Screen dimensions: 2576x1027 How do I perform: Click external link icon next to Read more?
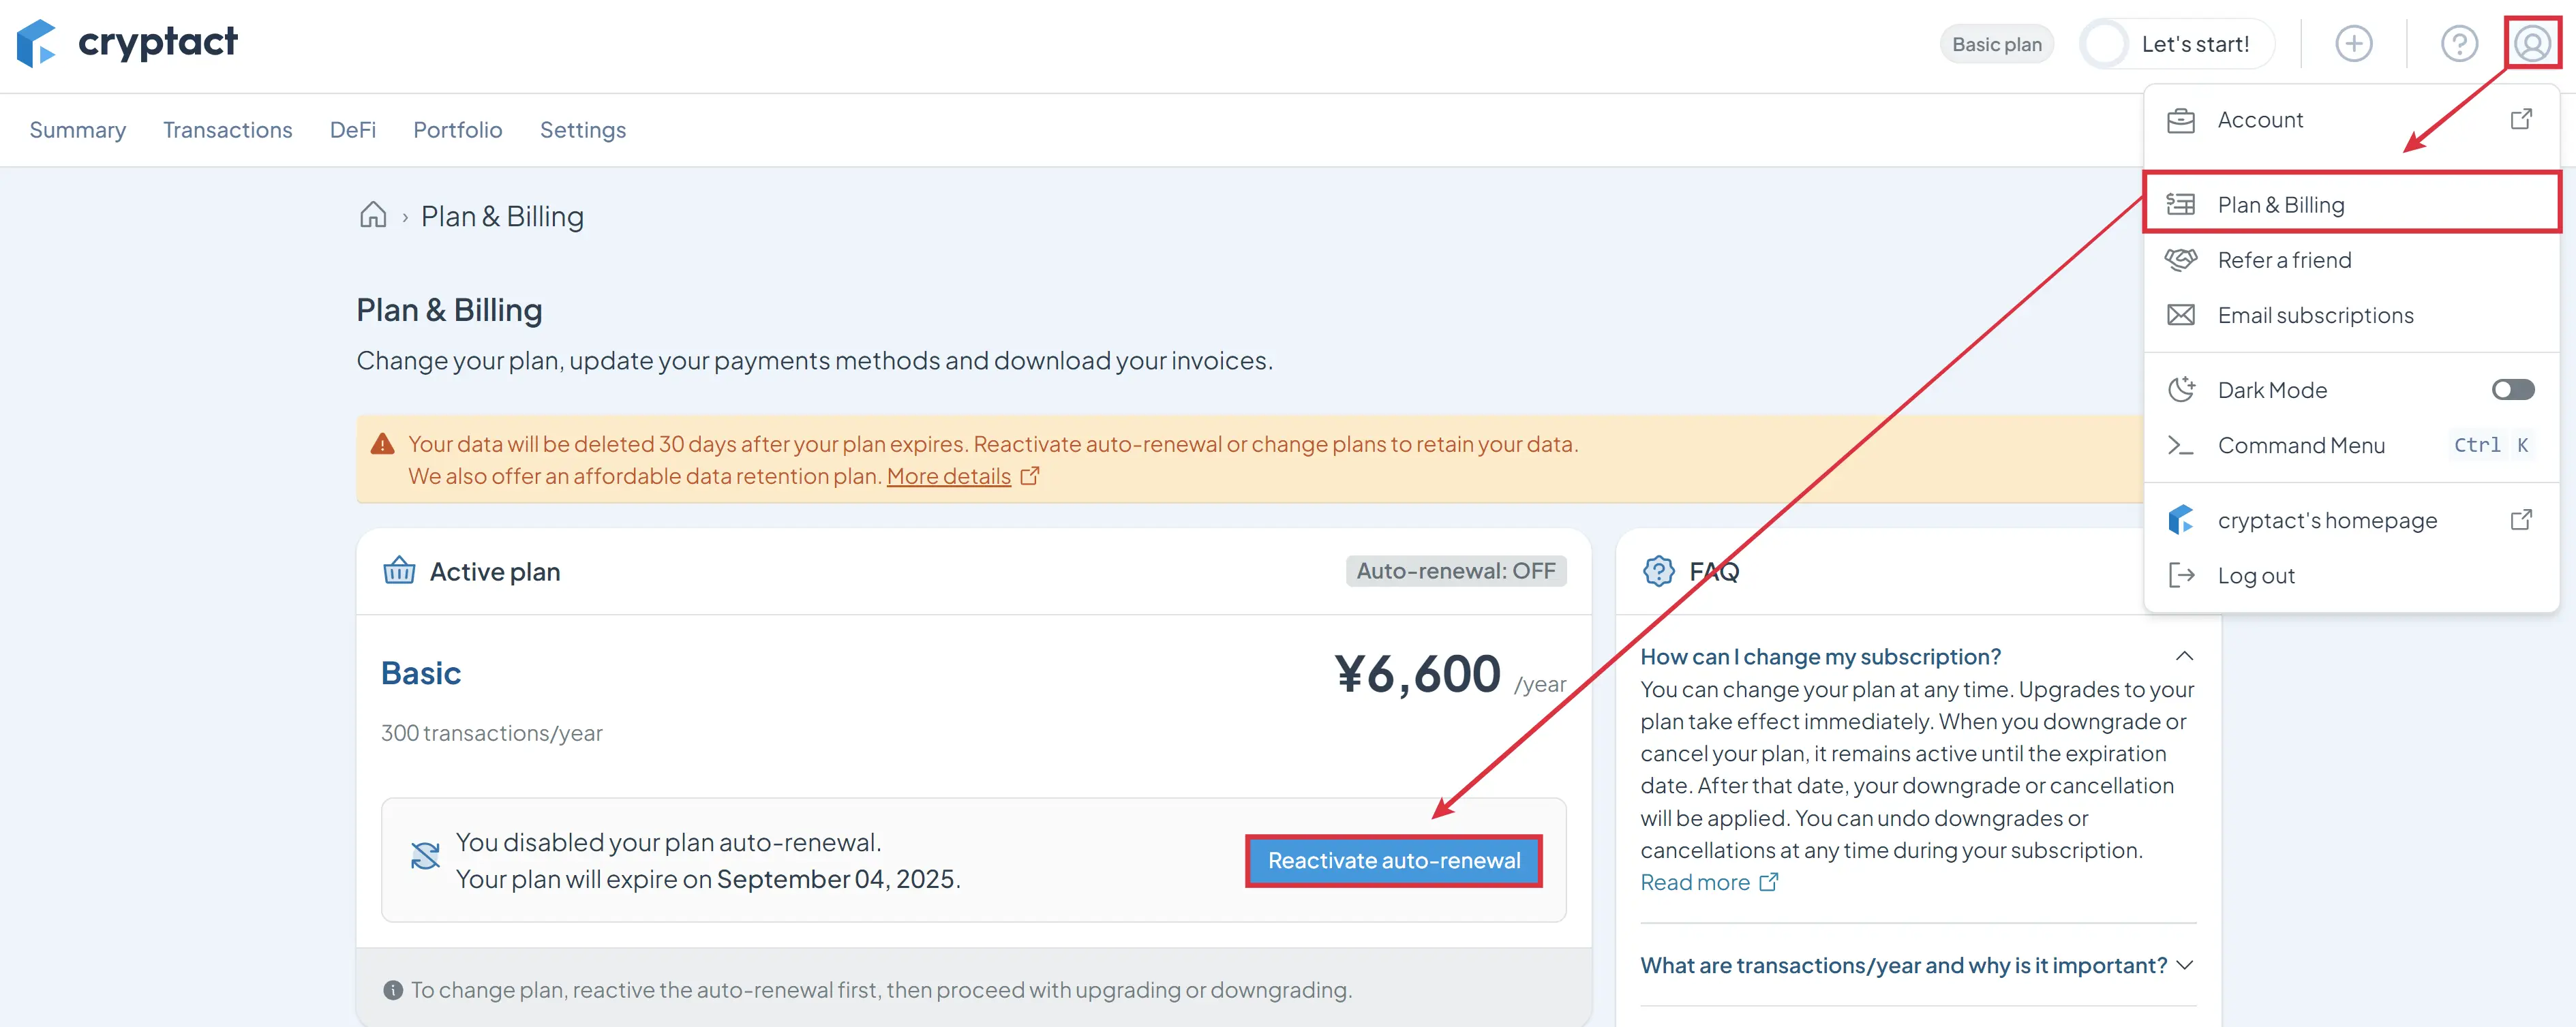(1769, 882)
